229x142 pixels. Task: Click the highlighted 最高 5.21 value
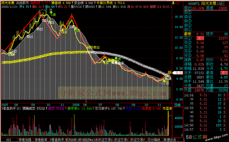(224, 73)
